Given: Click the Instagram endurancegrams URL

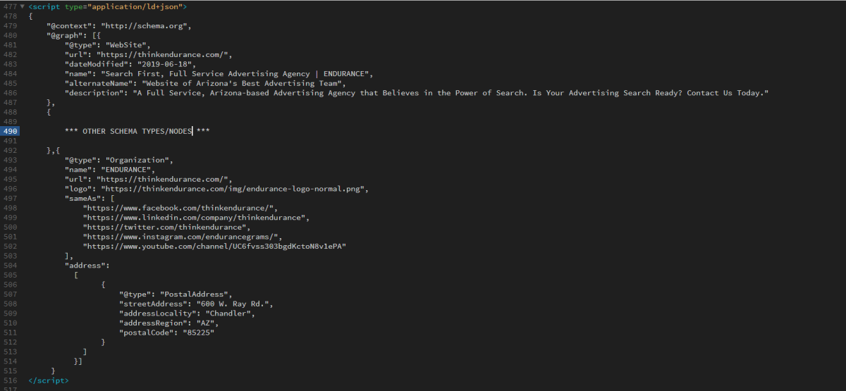Looking at the screenshot, I should [x=183, y=237].
